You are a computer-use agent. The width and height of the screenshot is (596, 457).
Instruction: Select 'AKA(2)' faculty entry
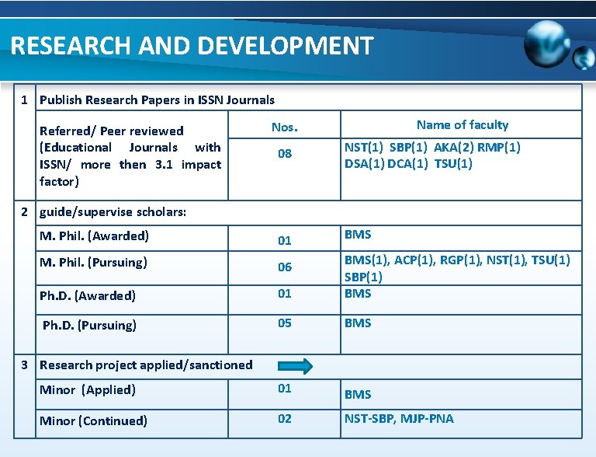454,147
